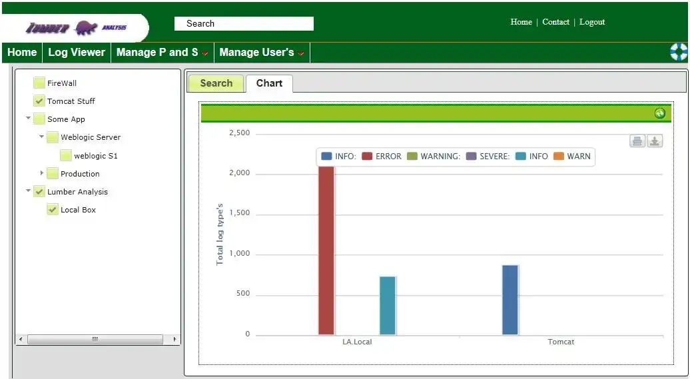The height and width of the screenshot is (379, 690).
Task: Click the red ERROR bar for LA.Local
Action: [x=326, y=250]
